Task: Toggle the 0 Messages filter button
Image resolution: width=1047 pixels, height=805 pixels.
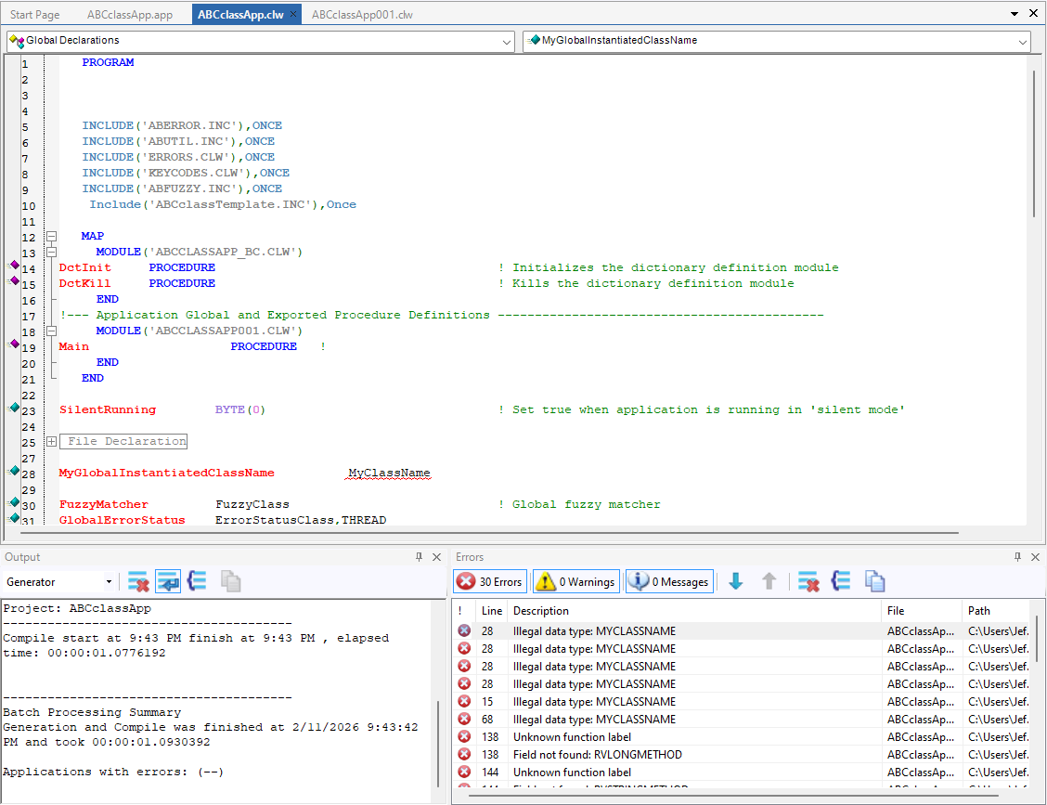Action: pyautogui.click(x=669, y=582)
